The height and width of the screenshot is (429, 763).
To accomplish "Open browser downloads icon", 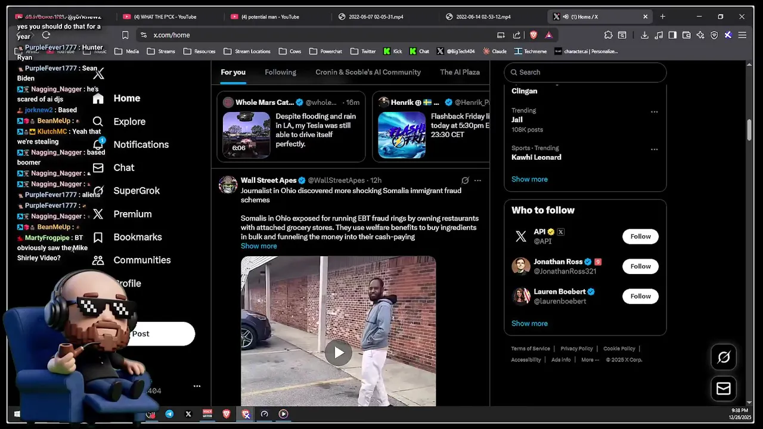I will tap(644, 35).
